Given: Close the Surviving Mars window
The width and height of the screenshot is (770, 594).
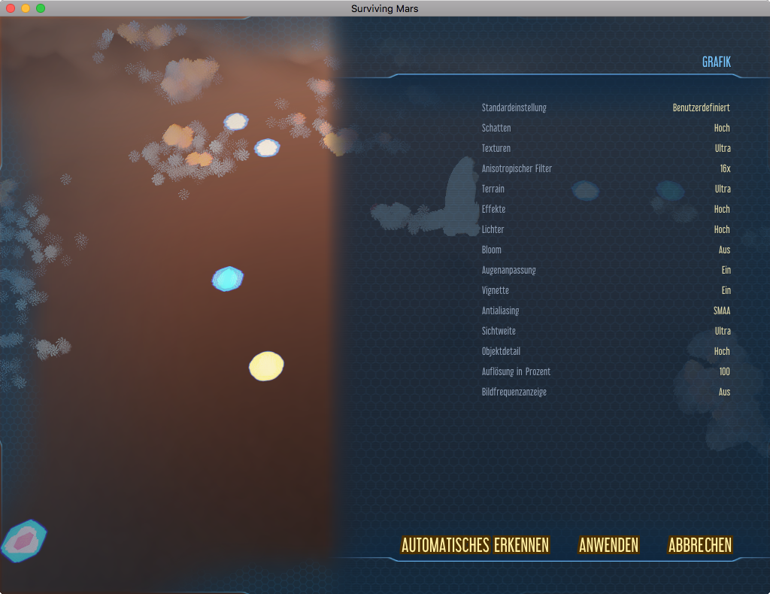Looking at the screenshot, I should pyautogui.click(x=11, y=8).
